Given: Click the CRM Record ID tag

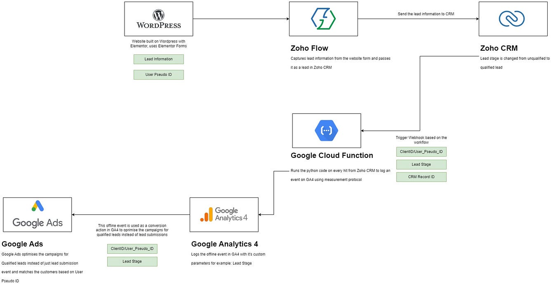Looking at the screenshot, I should click(x=421, y=177).
